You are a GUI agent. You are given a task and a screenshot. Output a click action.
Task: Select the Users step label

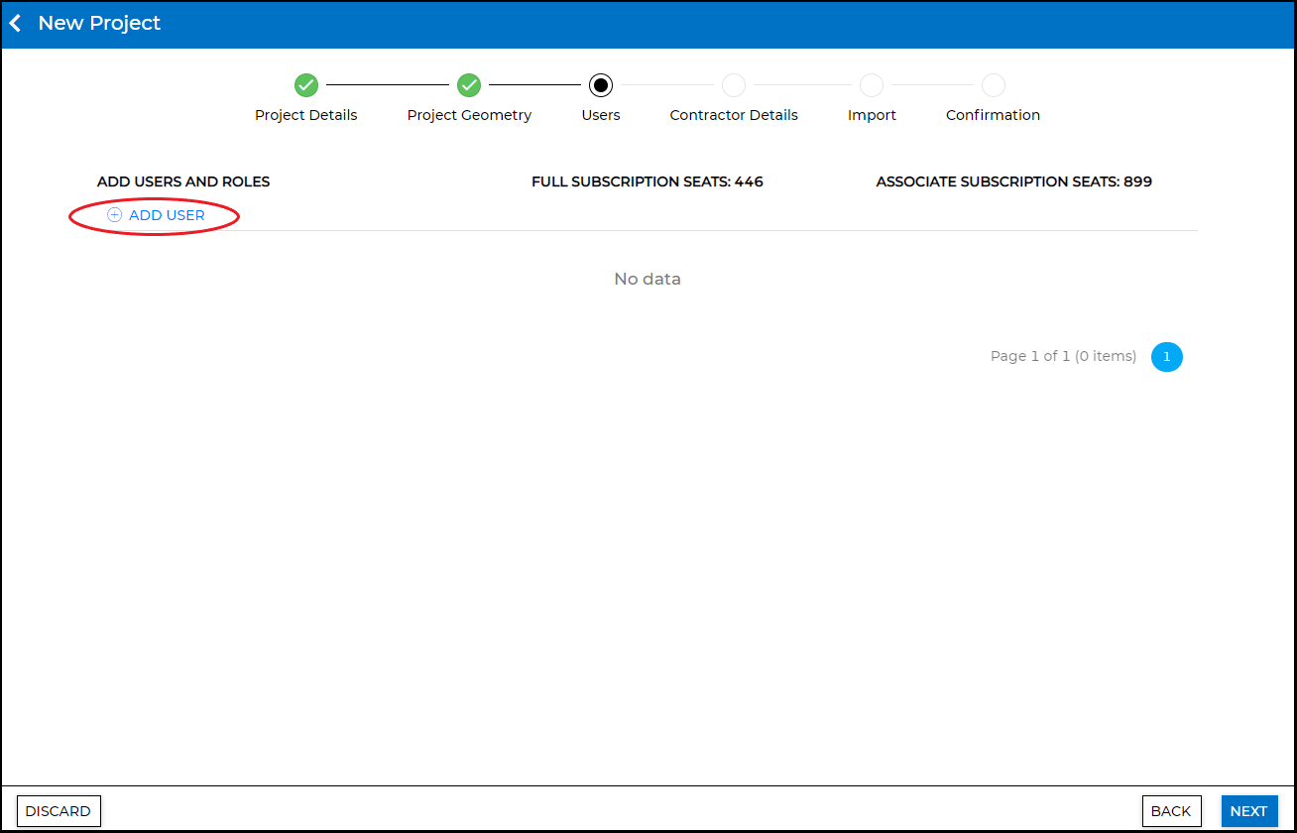point(601,115)
